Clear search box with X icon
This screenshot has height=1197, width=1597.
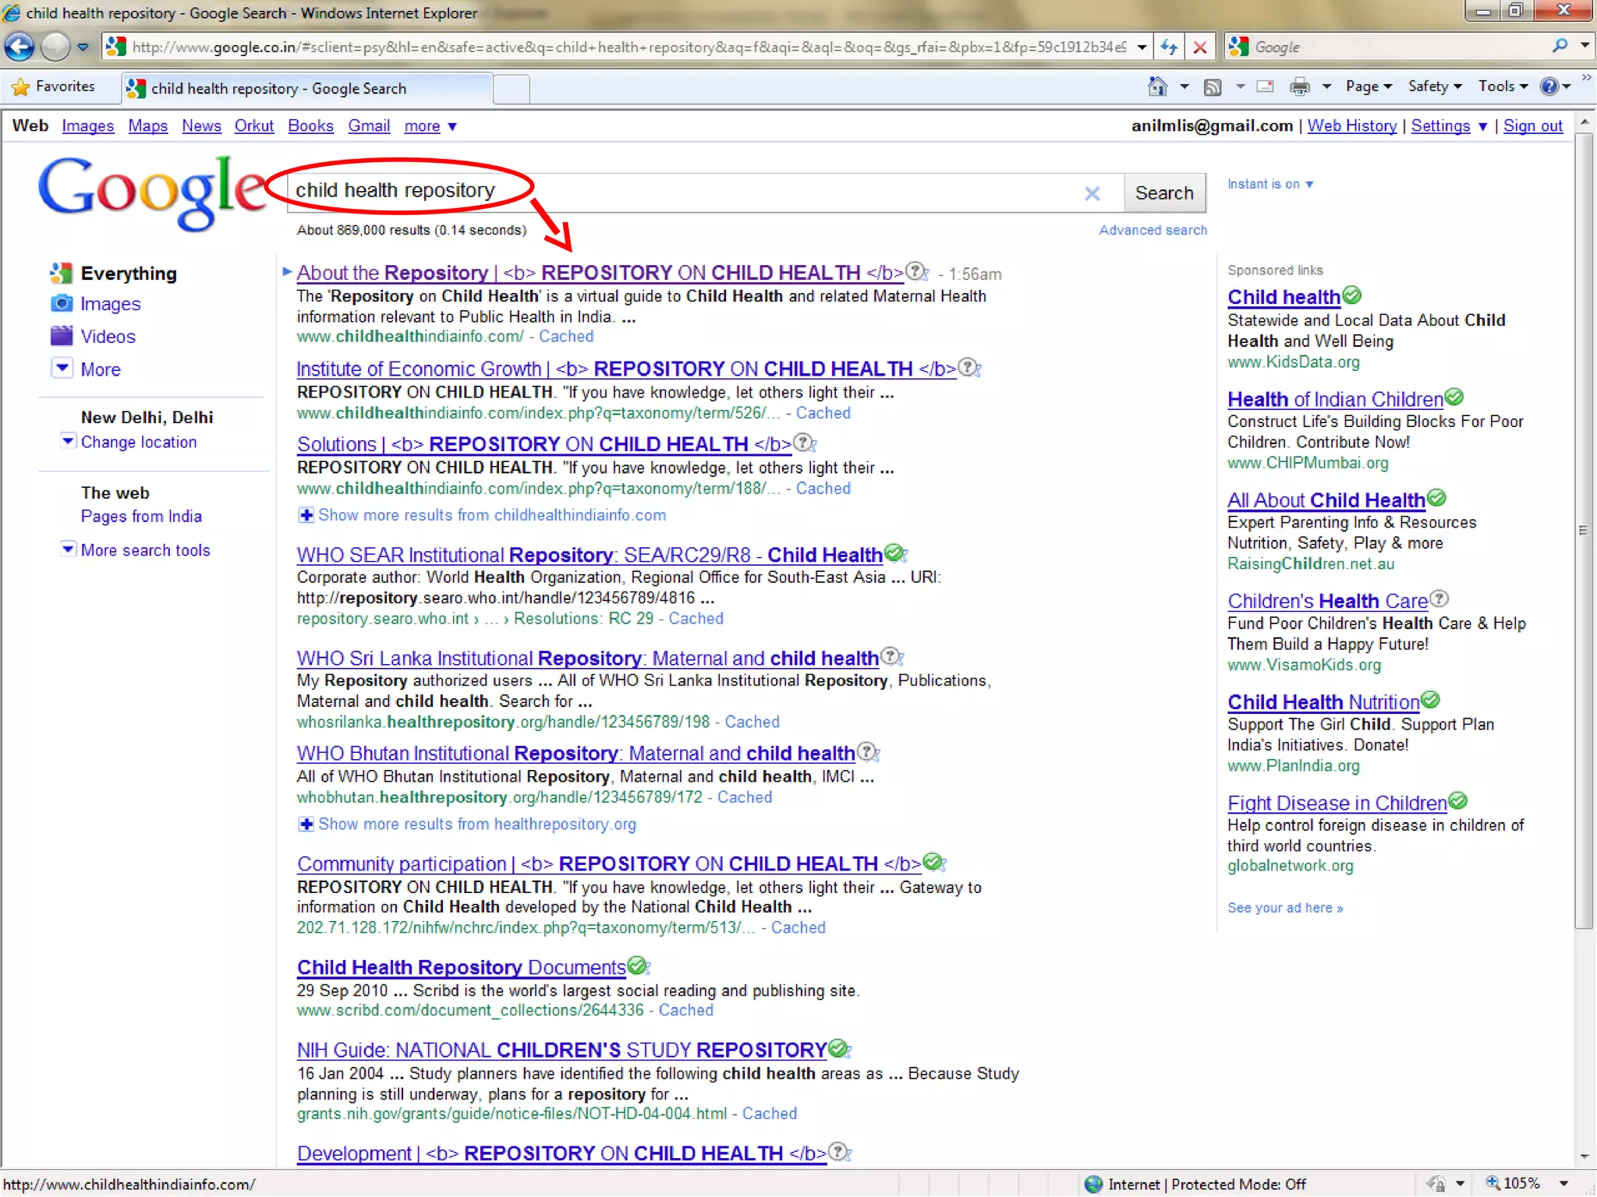[1092, 193]
